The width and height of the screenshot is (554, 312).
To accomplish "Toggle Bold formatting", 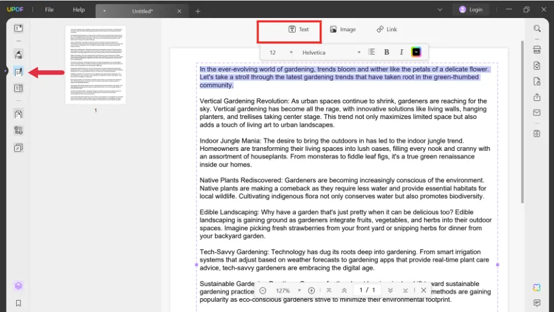I will pyautogui.click(x=386, y=52).
